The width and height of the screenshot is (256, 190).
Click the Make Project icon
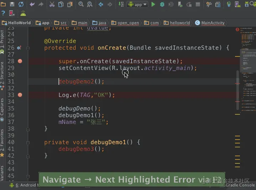pos(121,4)
